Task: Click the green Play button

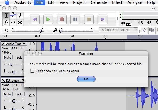Action: pyautogui.click(x=48, y=19)
